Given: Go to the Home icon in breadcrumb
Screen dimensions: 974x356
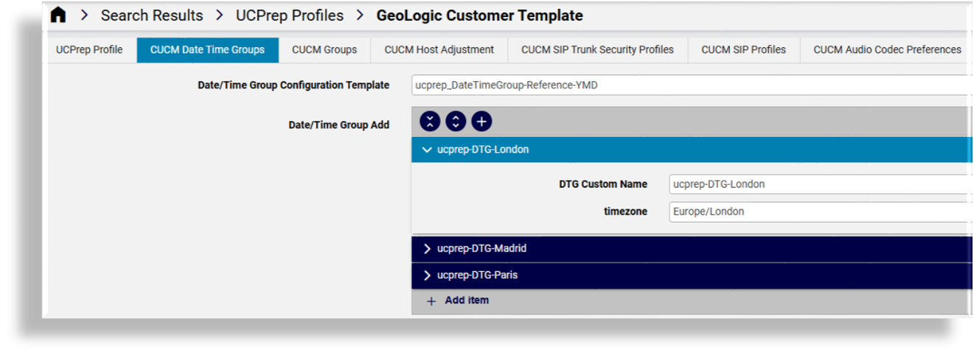Looking at the screenshot, I should tap(58, 15).
